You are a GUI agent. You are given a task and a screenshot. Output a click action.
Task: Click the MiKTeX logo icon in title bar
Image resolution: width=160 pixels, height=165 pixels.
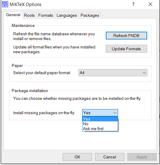[x=5, y=4]
